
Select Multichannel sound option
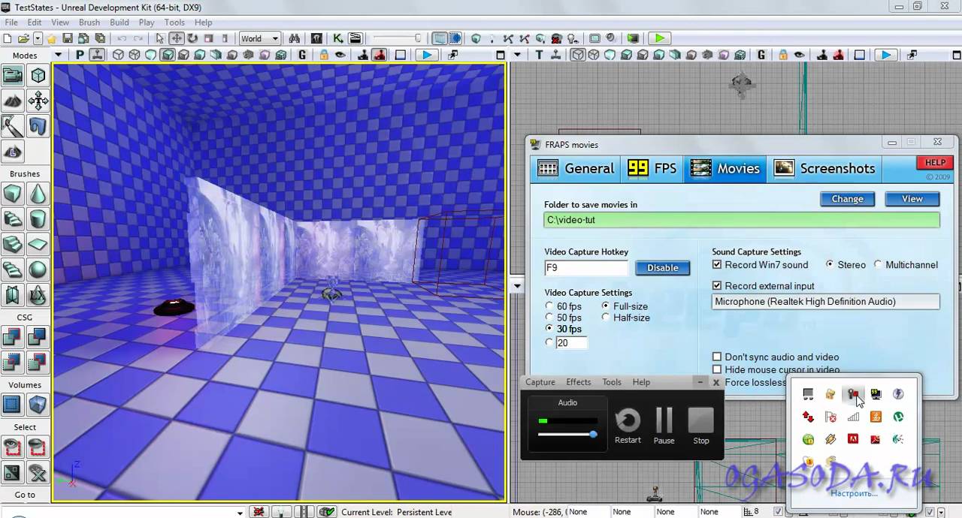click(878, 265)
